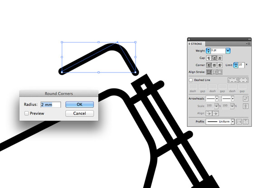Click the top-right bounding box handle
Screen dimensions: 272x188
point(135,42)
